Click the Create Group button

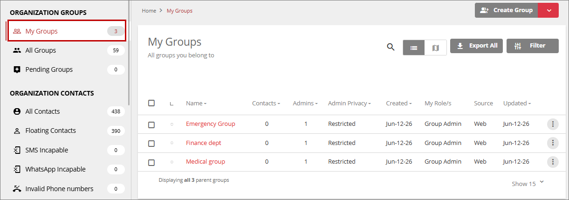pos(506,10)
